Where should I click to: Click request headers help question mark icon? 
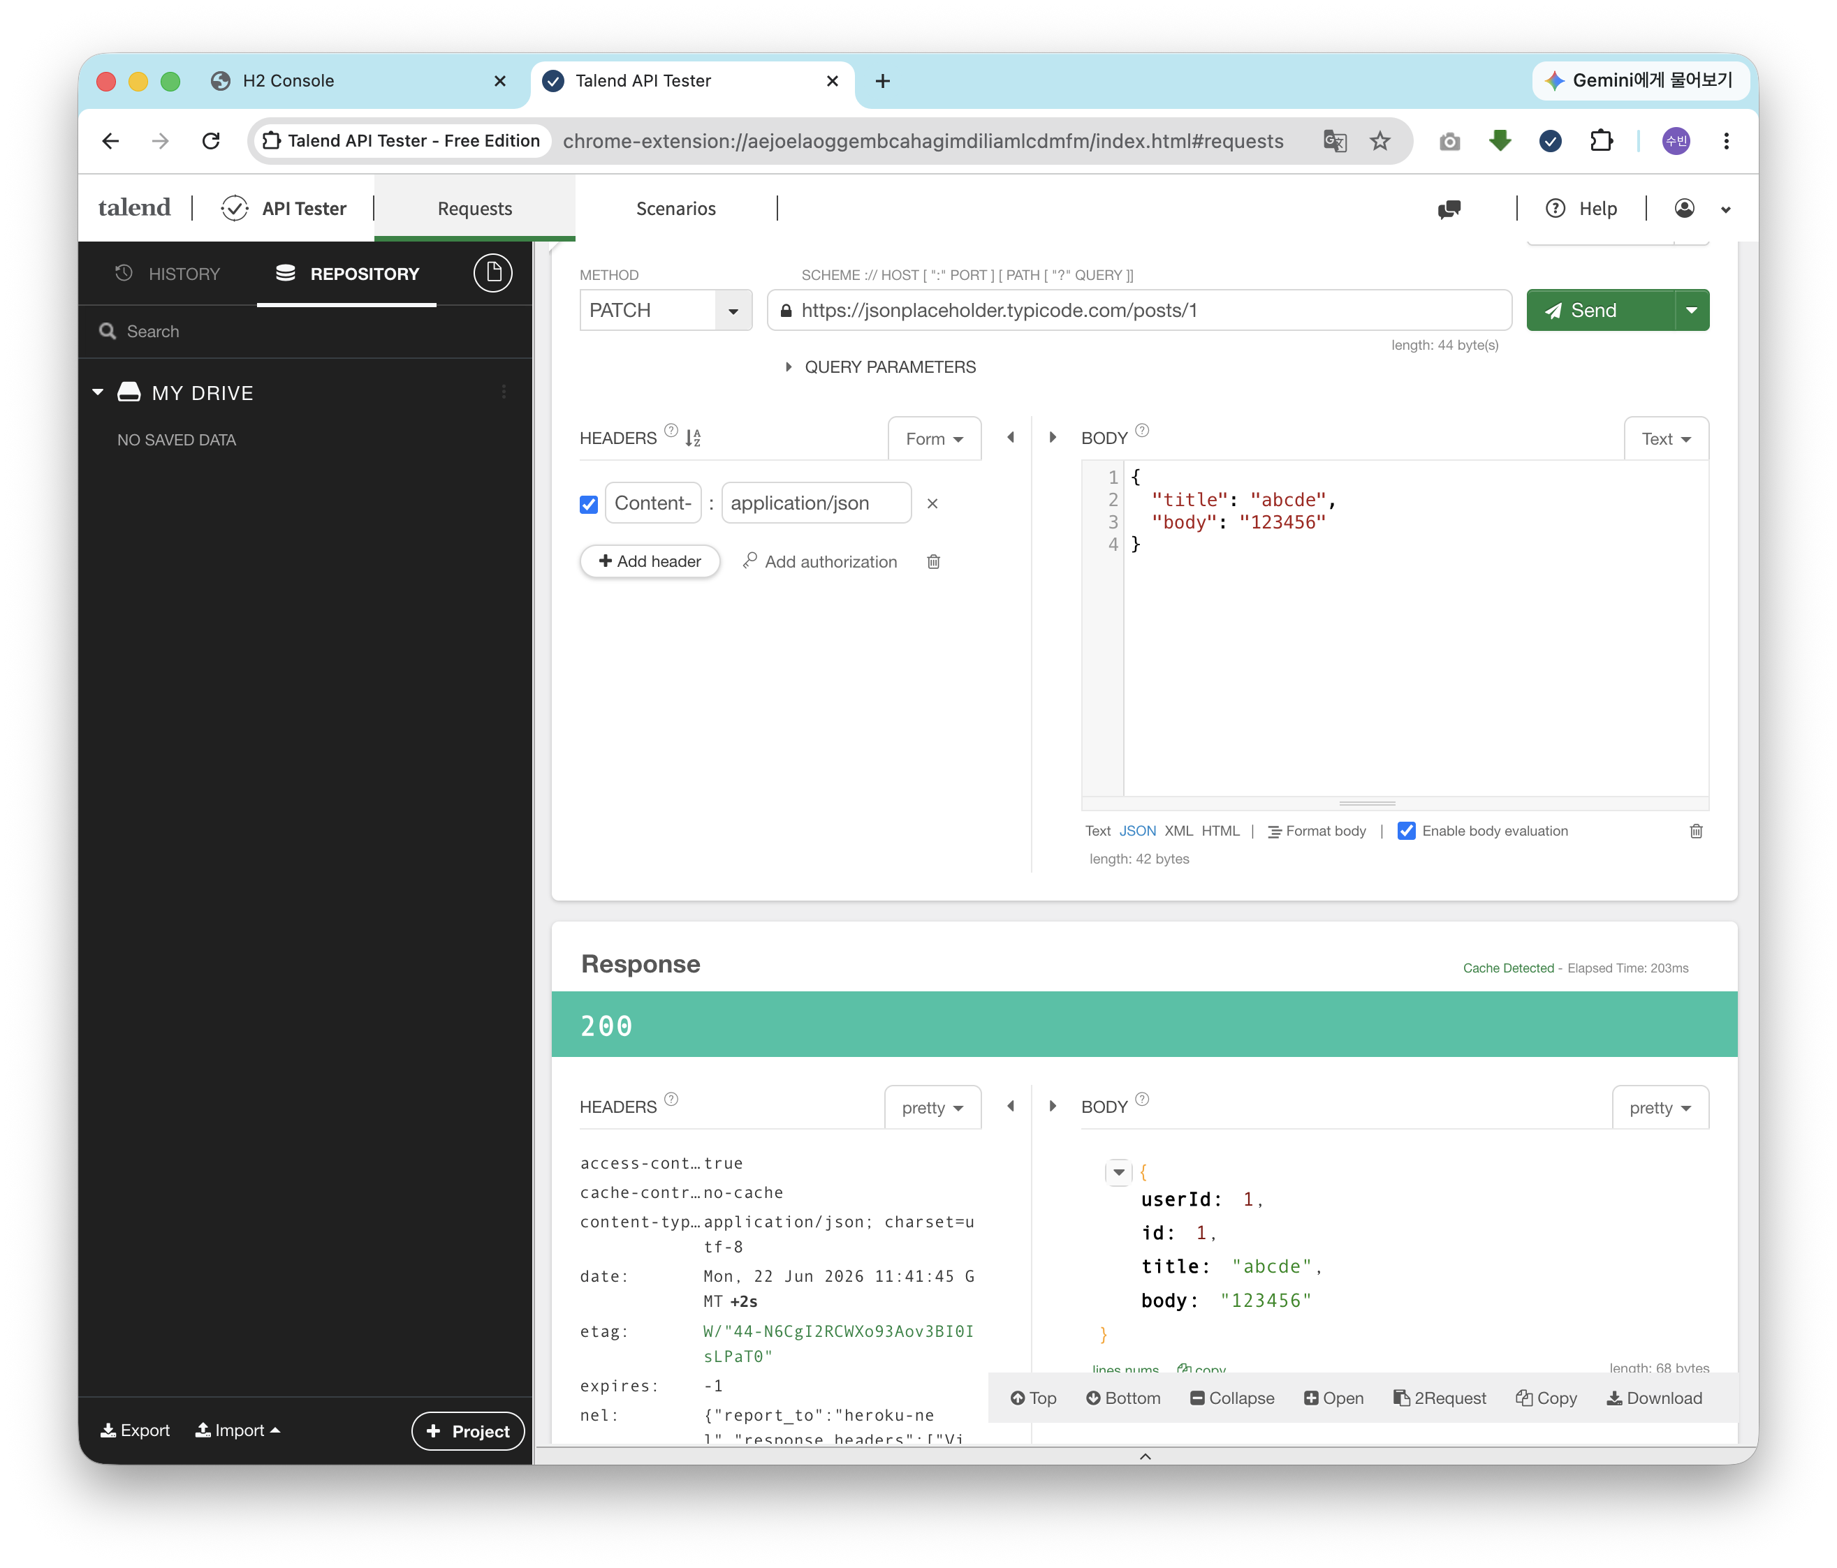[671, 431]
